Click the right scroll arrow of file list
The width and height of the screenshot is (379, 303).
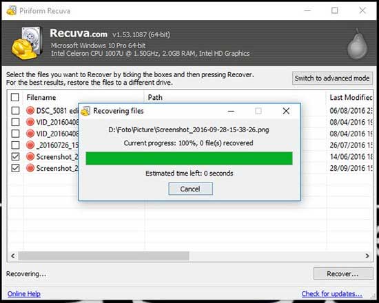pyautogui.click(x=367, y=256)
